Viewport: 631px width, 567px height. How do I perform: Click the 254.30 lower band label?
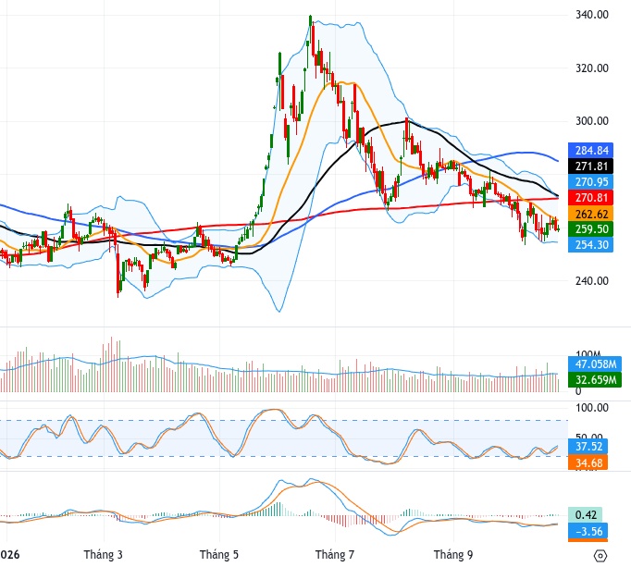(x=591, y=245)
